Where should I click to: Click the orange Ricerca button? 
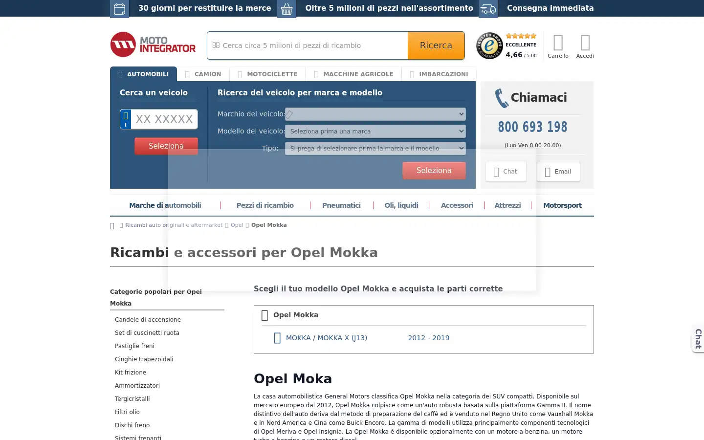click(x=436, y=45)
